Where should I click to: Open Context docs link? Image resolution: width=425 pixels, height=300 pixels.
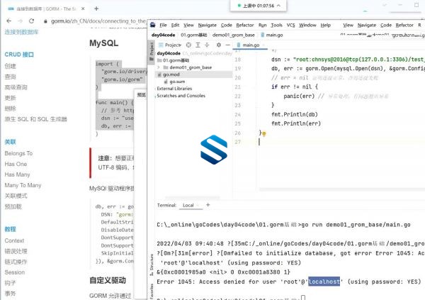[14, 240]
